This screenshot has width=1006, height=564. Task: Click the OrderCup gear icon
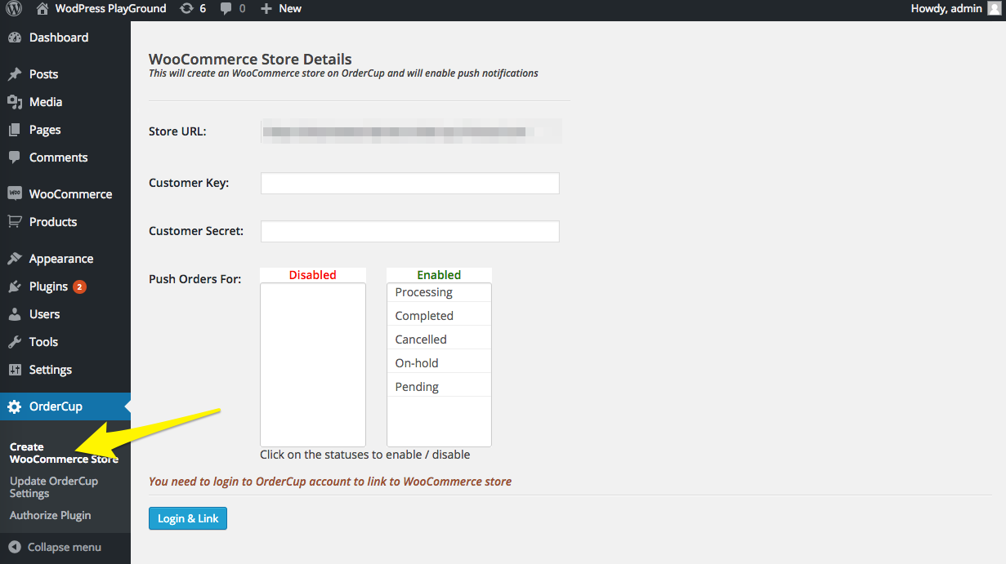(15, 406)
